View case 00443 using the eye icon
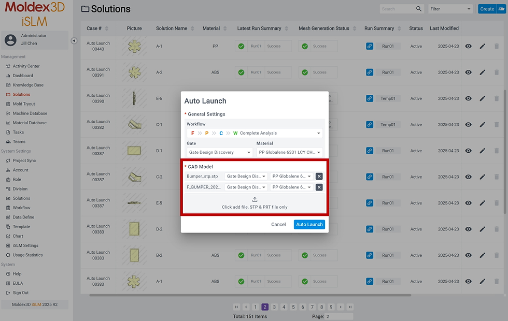The image size is (508, 321). point(469,46)
